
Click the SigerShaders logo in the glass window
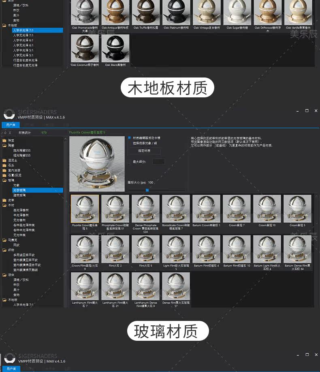(x=9, y=114)
